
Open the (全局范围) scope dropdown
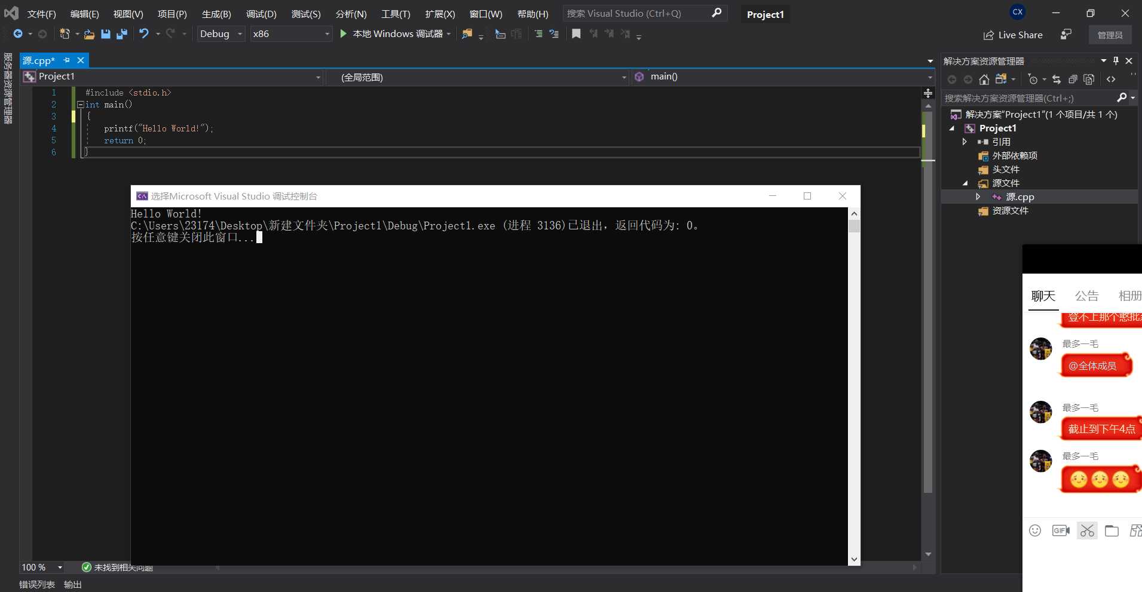tap(479, 77)
